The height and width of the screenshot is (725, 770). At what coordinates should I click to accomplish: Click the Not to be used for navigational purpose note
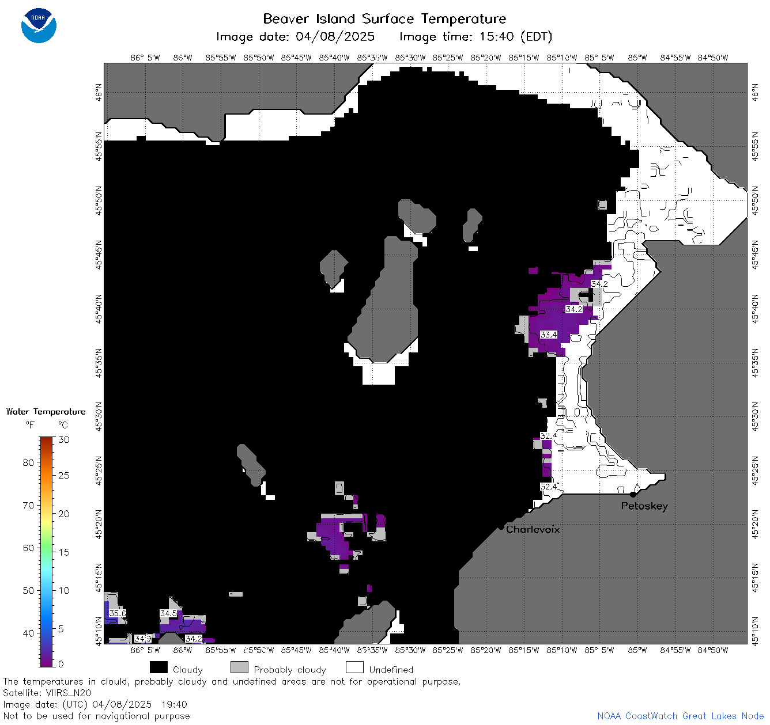click(97, 716)
